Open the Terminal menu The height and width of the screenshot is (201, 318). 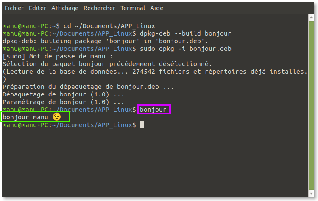tap(133, 8)
